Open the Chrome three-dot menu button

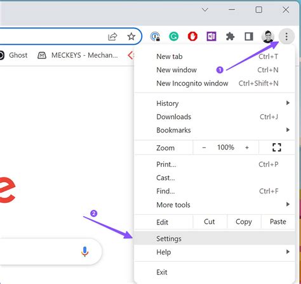point(286,36)
